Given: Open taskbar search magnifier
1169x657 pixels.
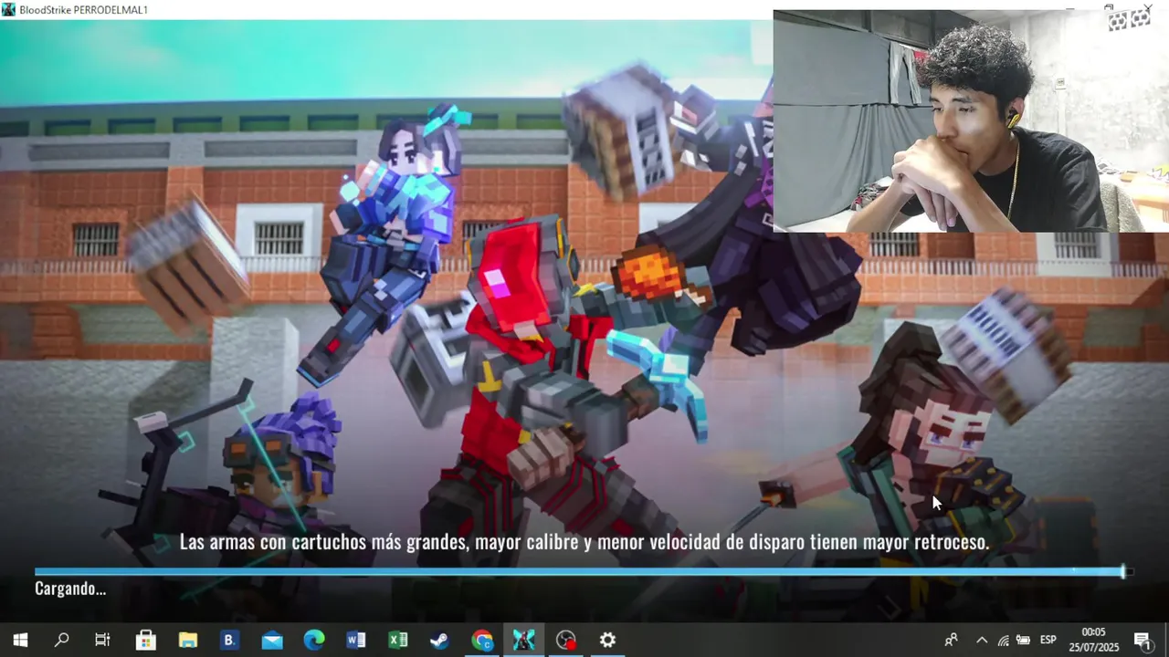Looking at the screenshot, I should [61, 641].
